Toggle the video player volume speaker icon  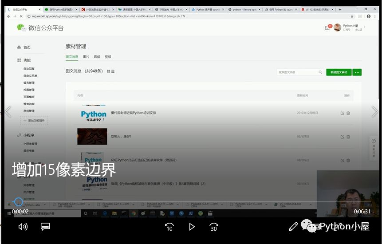23,227
